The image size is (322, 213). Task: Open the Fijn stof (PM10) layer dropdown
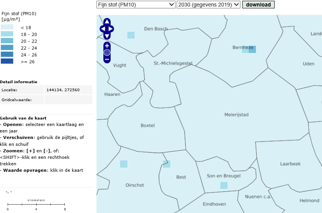136,5
